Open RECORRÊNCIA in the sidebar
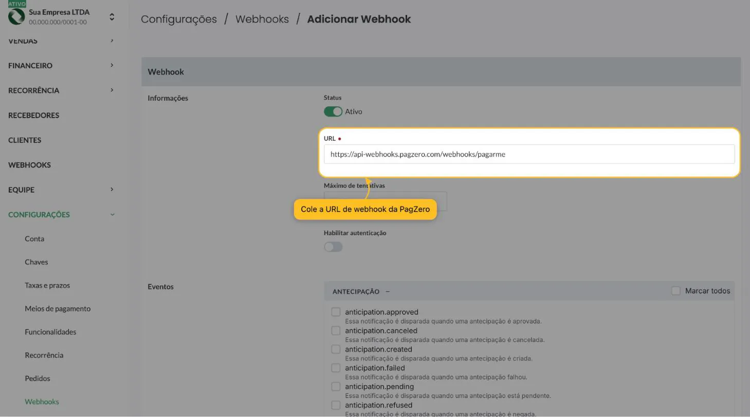The height and width of the screenshot is (417, 750). click(34, 90)
